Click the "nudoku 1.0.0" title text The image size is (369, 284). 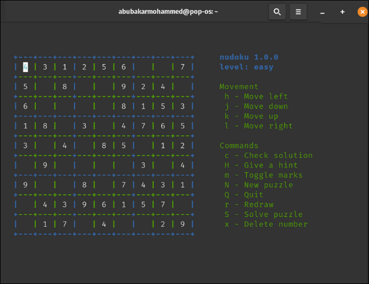pyautogui.click(x=249, y=57)
